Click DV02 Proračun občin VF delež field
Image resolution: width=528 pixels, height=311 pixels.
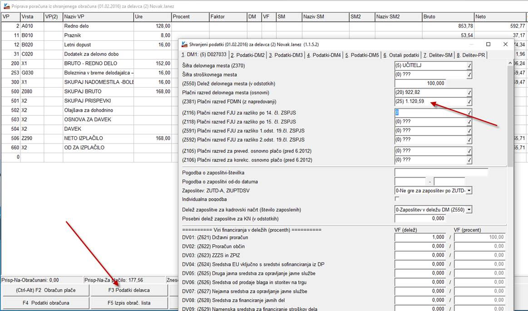click(x=420, y=247)
